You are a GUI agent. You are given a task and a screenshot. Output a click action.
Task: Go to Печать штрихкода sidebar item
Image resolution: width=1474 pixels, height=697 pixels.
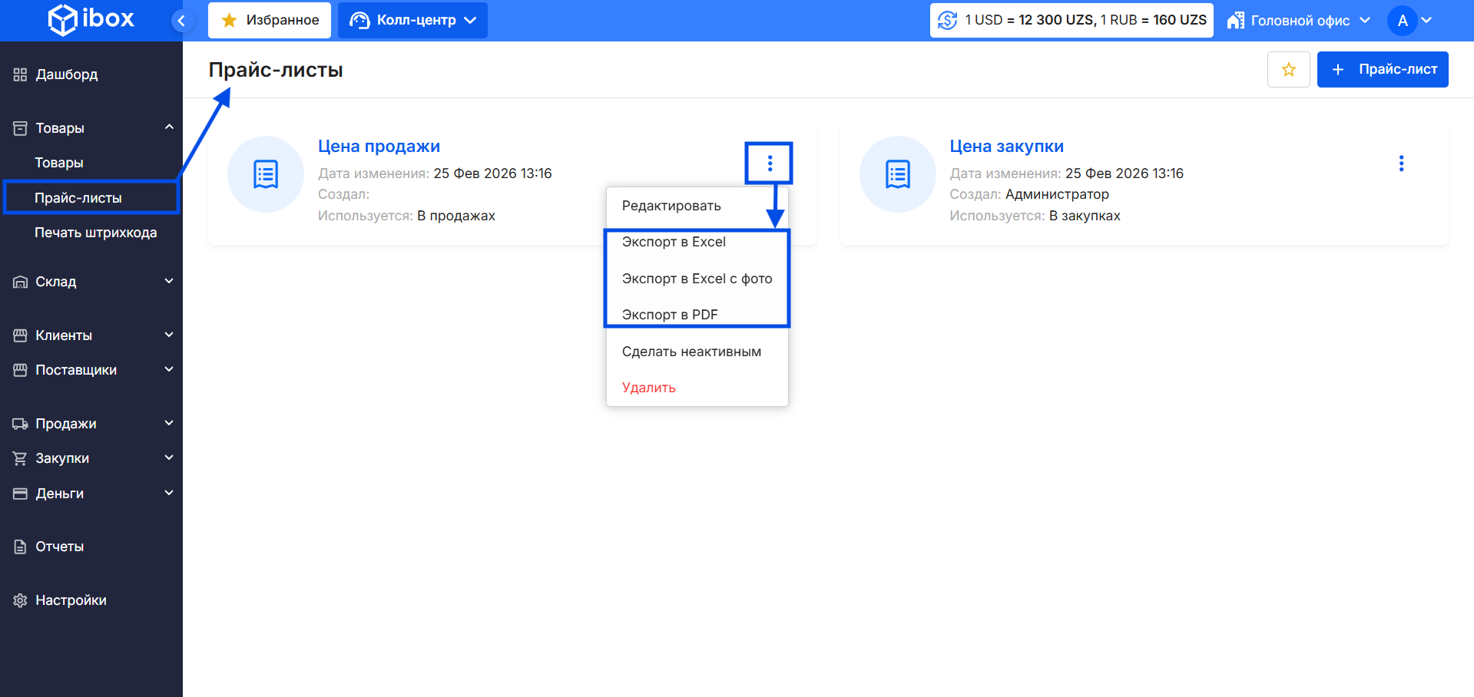point(95,233)
